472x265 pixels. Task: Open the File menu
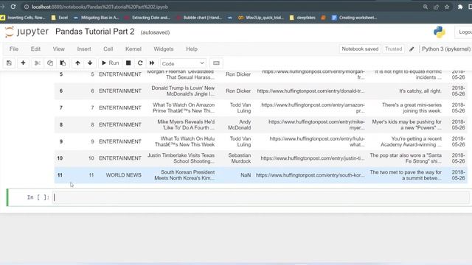coord(14,49)
